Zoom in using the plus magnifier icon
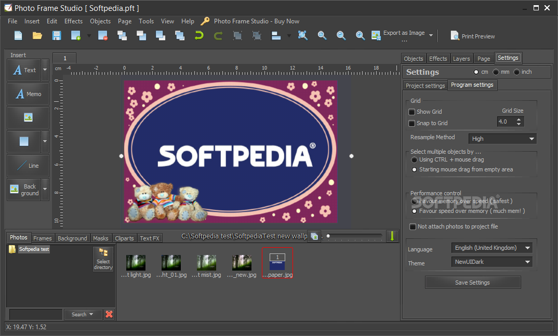Screen dimensions: 558x336 click(360, 35)
